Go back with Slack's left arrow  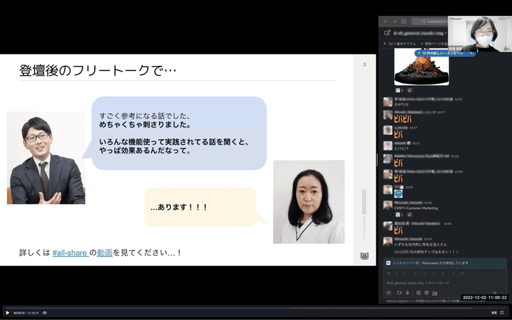[x=386, y=22]
